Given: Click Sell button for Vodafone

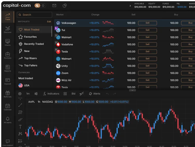Looking at the screenshot, I should 147,44.
